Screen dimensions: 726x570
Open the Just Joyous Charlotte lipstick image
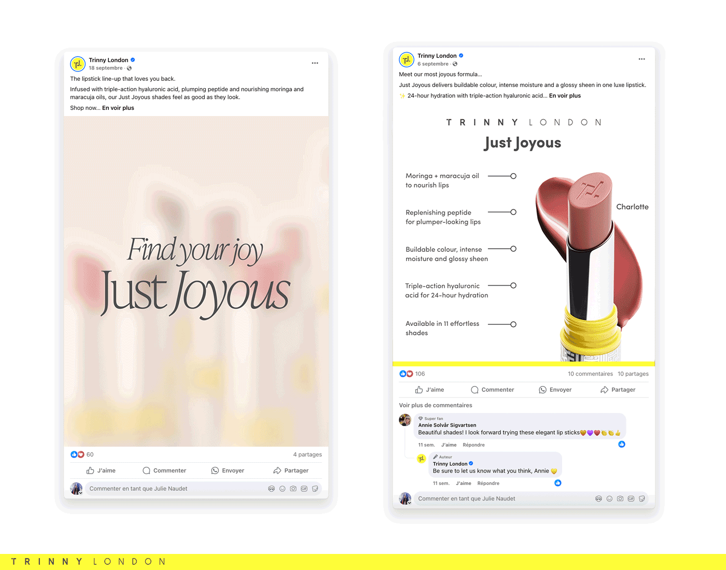click(x=524, y=234)
